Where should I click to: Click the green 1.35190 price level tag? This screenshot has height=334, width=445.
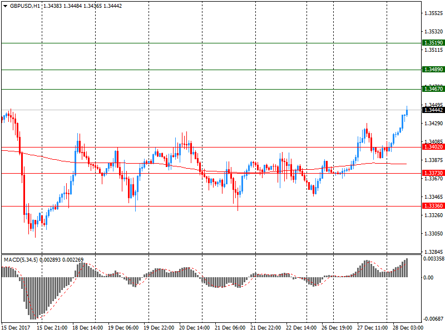pyautogui.click(x=433, y=43)
